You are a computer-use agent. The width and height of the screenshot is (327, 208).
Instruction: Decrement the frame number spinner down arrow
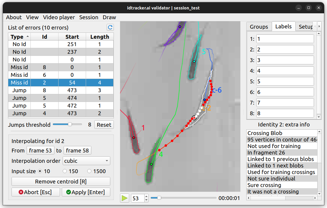(146, 200)
